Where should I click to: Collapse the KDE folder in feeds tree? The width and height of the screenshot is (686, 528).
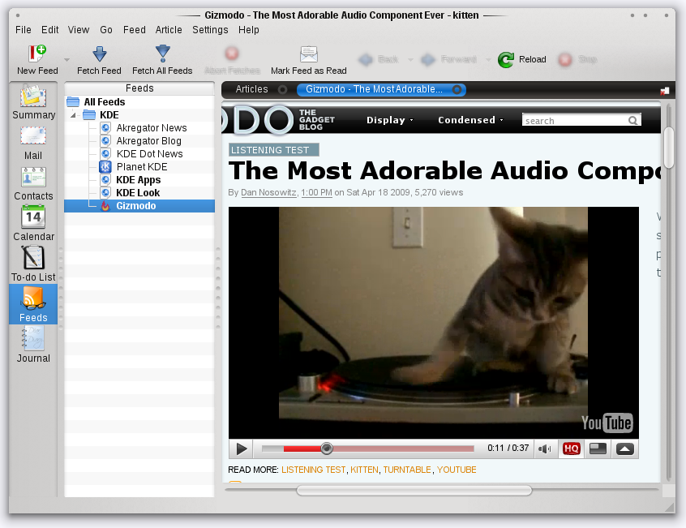point(73,115)
